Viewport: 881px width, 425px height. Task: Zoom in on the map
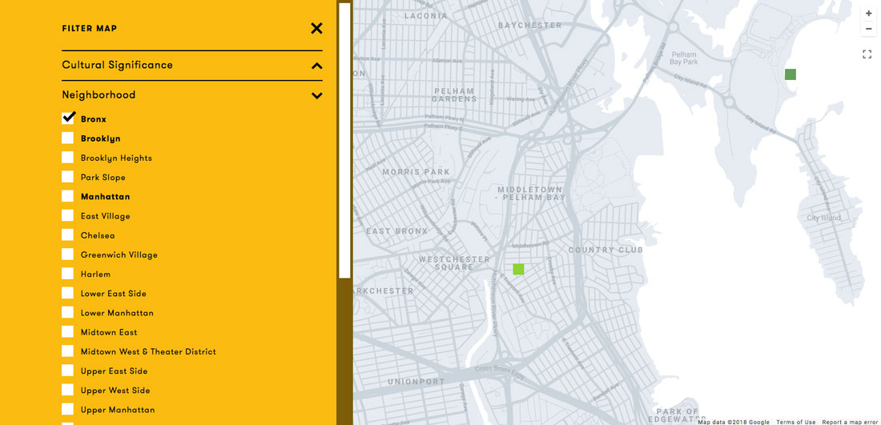click(x=868, y=14)
